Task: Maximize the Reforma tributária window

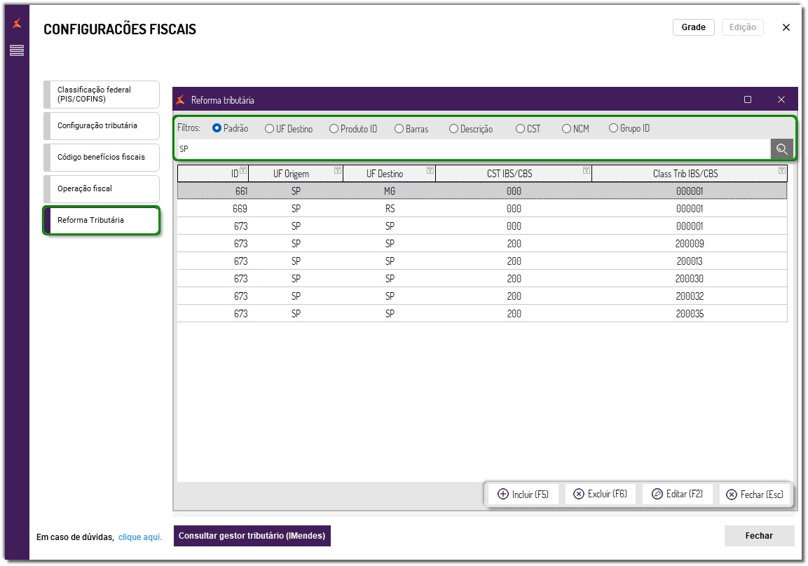Action: 748,99
